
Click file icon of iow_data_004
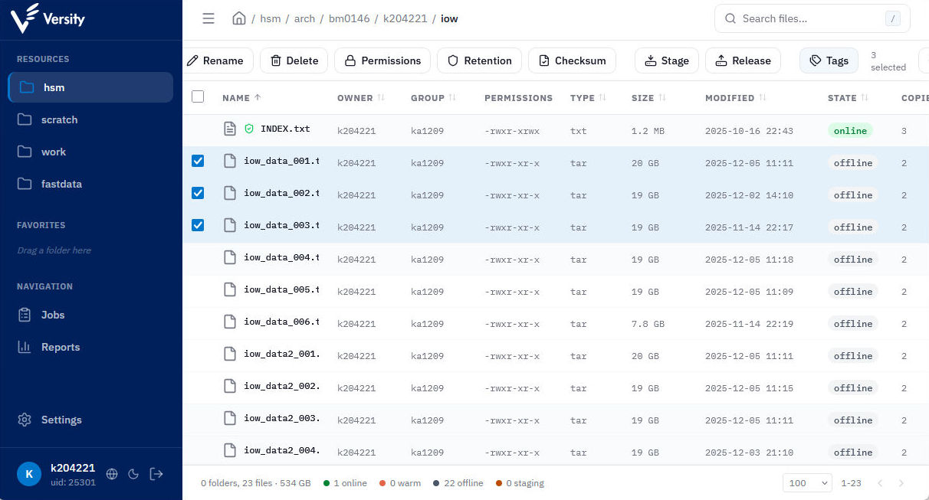pyautogui.click(x=229, y=257)
